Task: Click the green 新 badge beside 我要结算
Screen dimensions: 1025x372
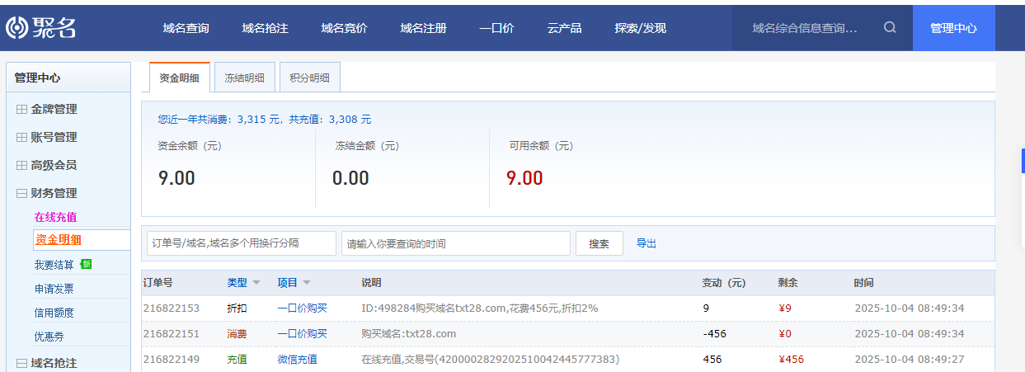Action: (x=87, y=264)
